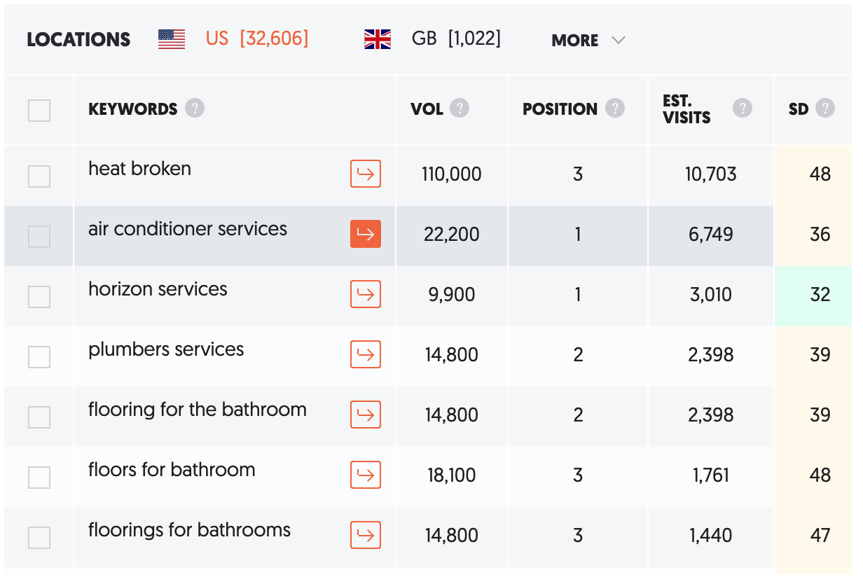Open arrow icon for floorings for bathrooms
The height and width of the screenshot is (584, 863).
[x=366, y=535]
